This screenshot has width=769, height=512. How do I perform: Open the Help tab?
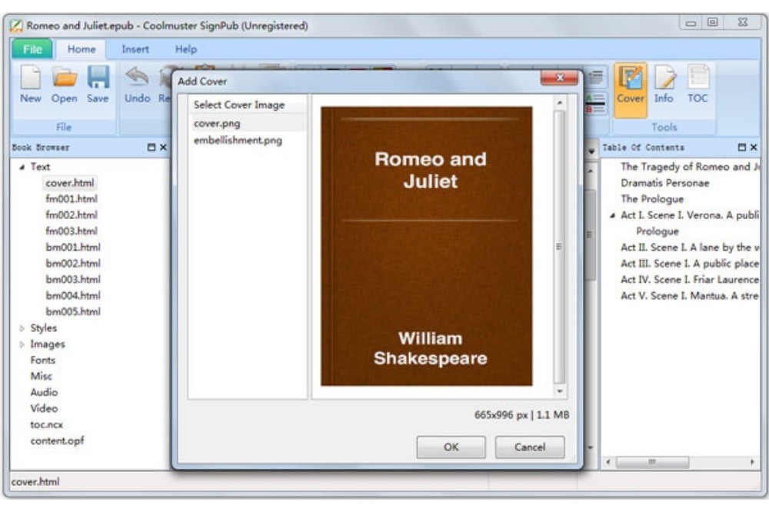tap(186, 49)
